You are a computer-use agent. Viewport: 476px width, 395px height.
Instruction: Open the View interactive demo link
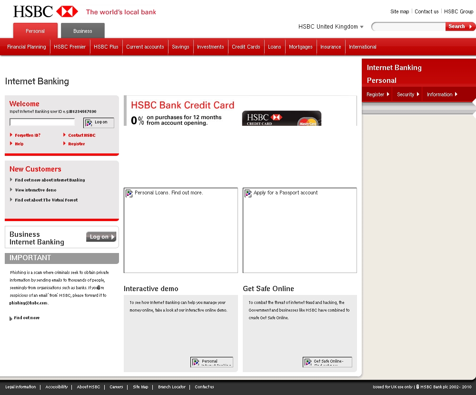[x=36, y=190]
